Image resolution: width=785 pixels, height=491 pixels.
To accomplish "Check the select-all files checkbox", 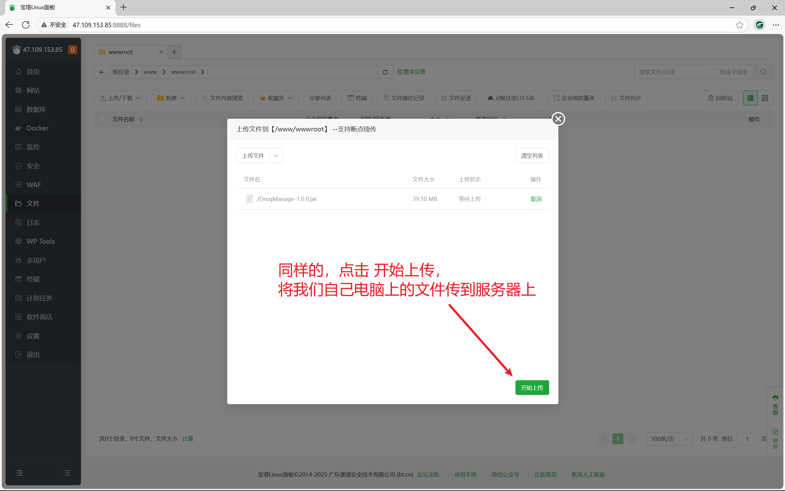I will [x=102, y=119].
